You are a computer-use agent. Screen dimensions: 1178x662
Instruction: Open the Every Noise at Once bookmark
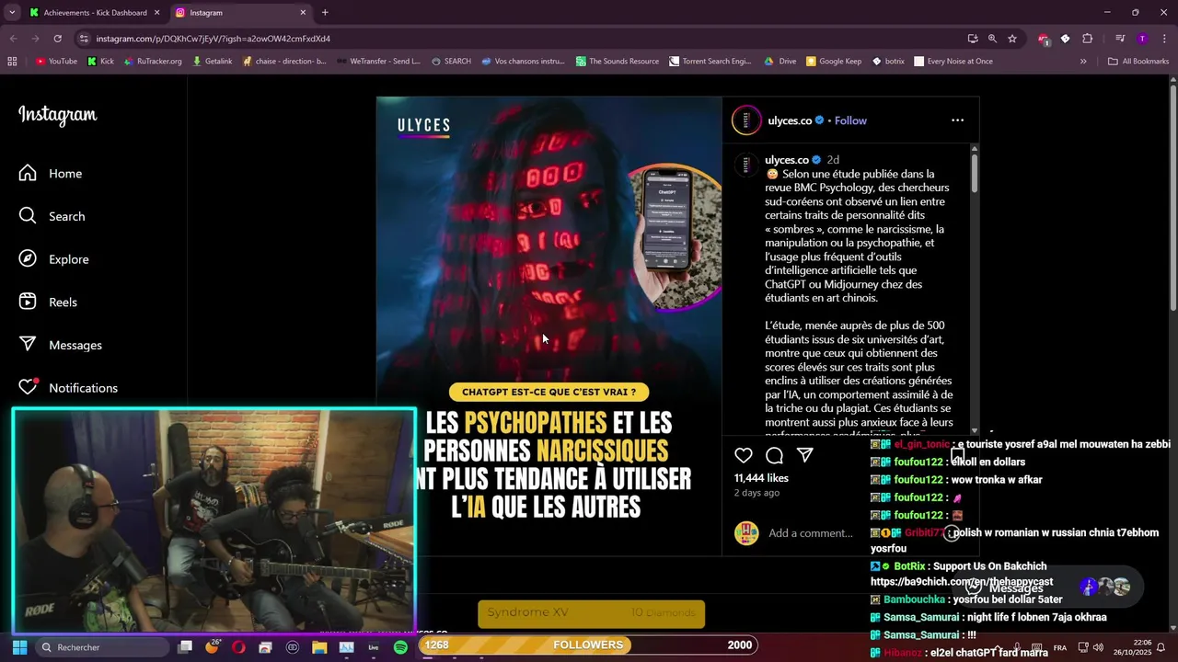coord(953,62)
